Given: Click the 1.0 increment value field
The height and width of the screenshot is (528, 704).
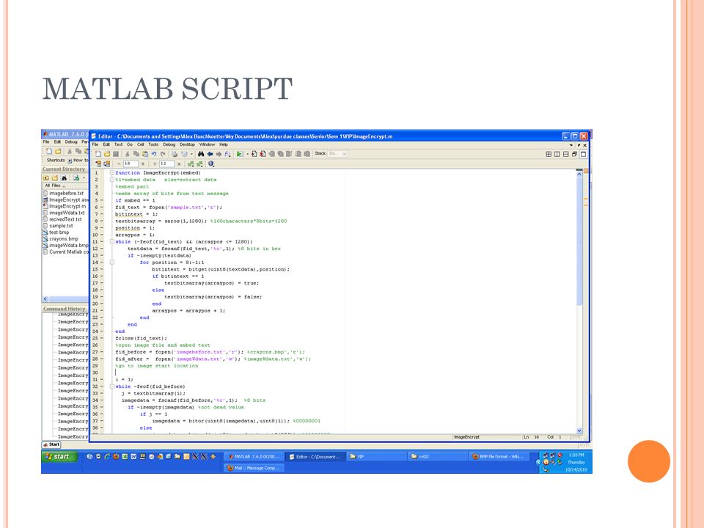Looking at the screenshot, I should [x=131, y=164].
